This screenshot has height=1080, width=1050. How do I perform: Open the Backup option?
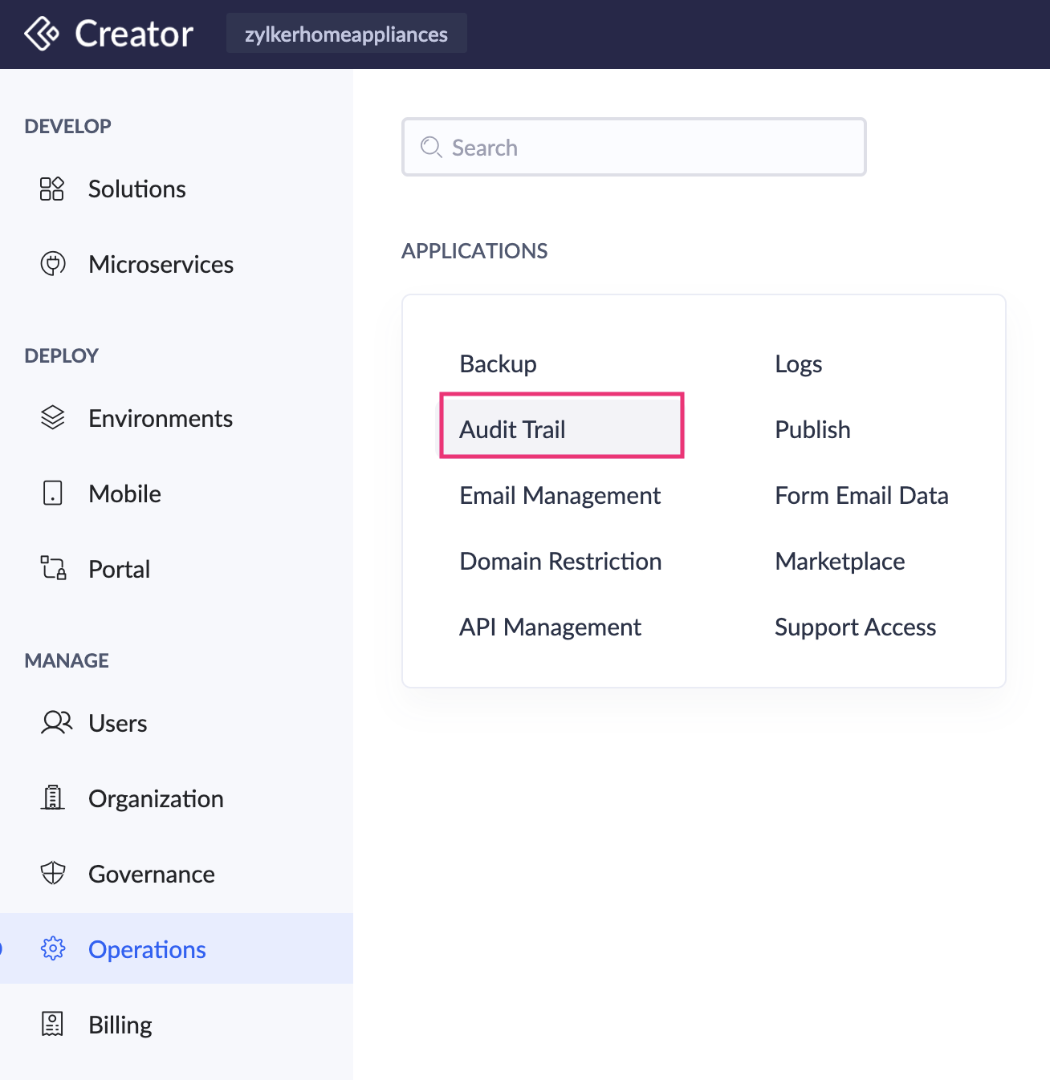pyautogui.click(x=498, y=364)
